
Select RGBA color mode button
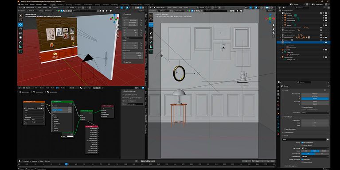pyautogui.click(x=324, y=151)
